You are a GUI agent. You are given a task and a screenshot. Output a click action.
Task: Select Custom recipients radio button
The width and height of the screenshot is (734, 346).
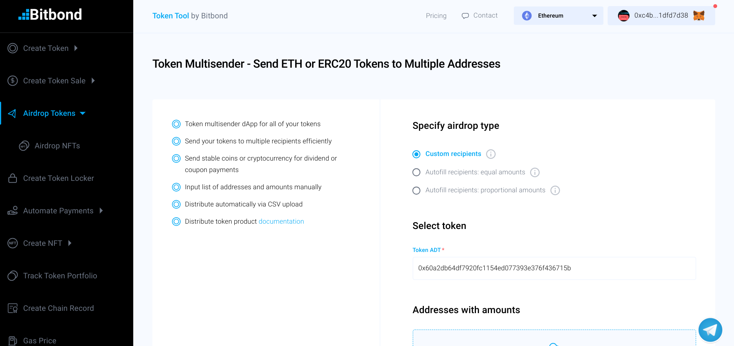417,154
